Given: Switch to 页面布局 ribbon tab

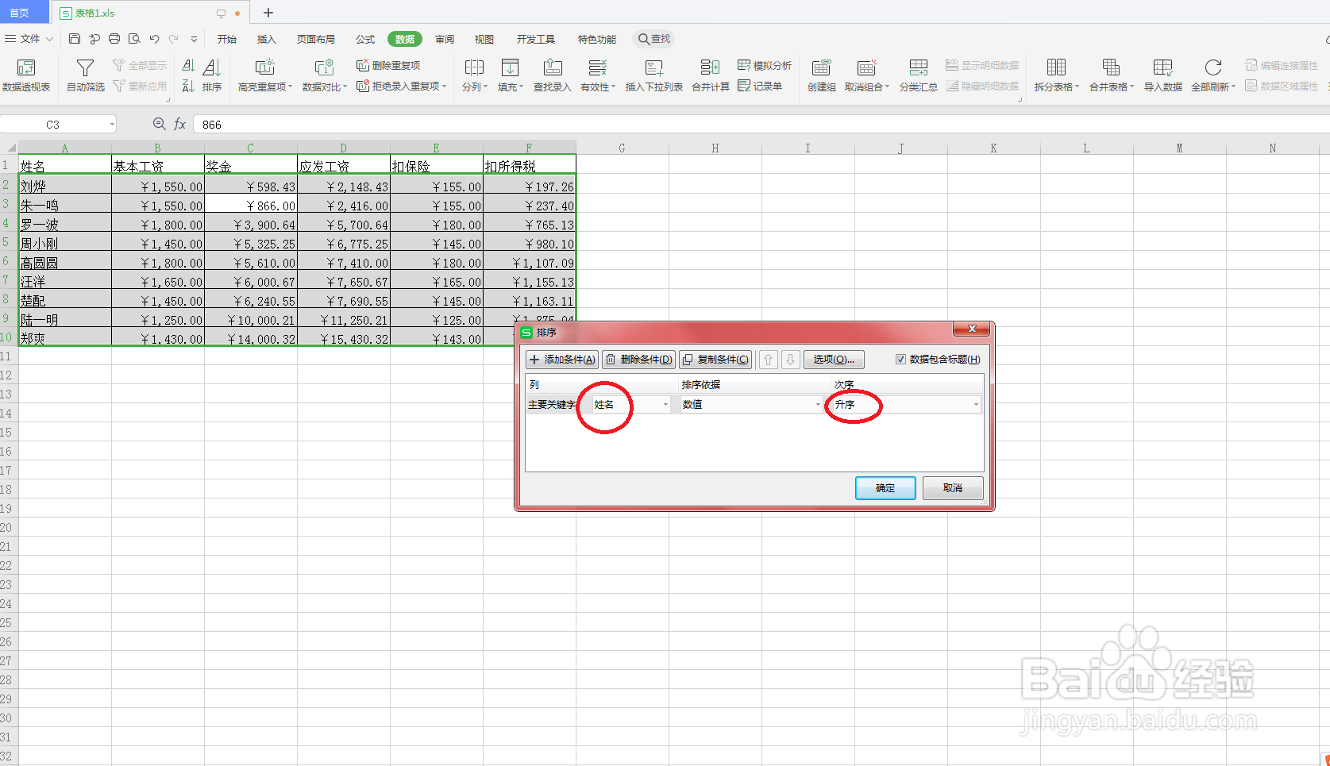Looking at the screenshot, I should [316, 39].
